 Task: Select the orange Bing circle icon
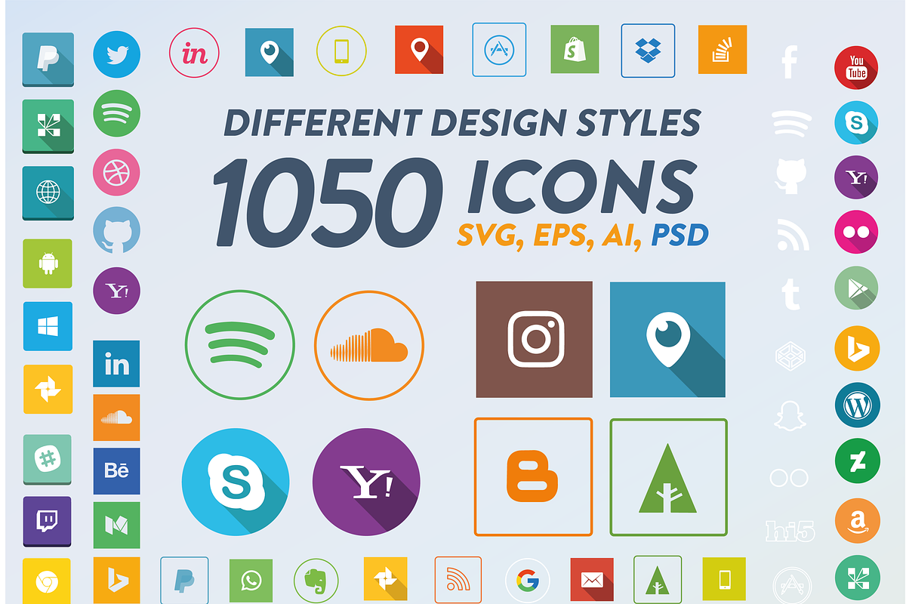click(x=856, y=348)
